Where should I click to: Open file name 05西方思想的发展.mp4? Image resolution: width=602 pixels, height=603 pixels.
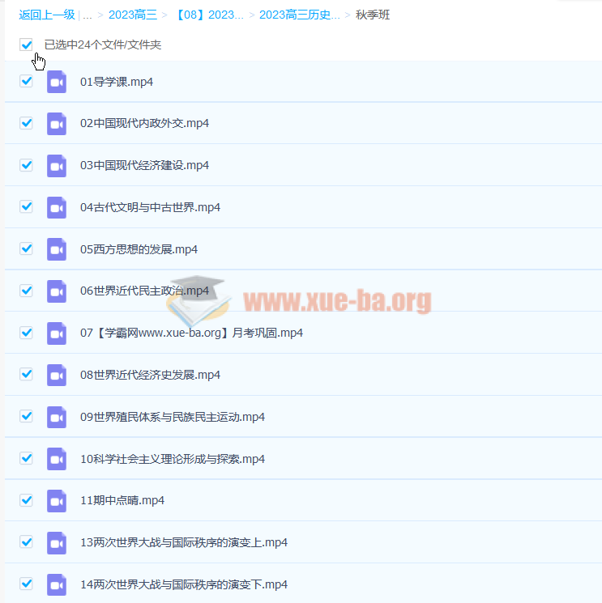139,249
